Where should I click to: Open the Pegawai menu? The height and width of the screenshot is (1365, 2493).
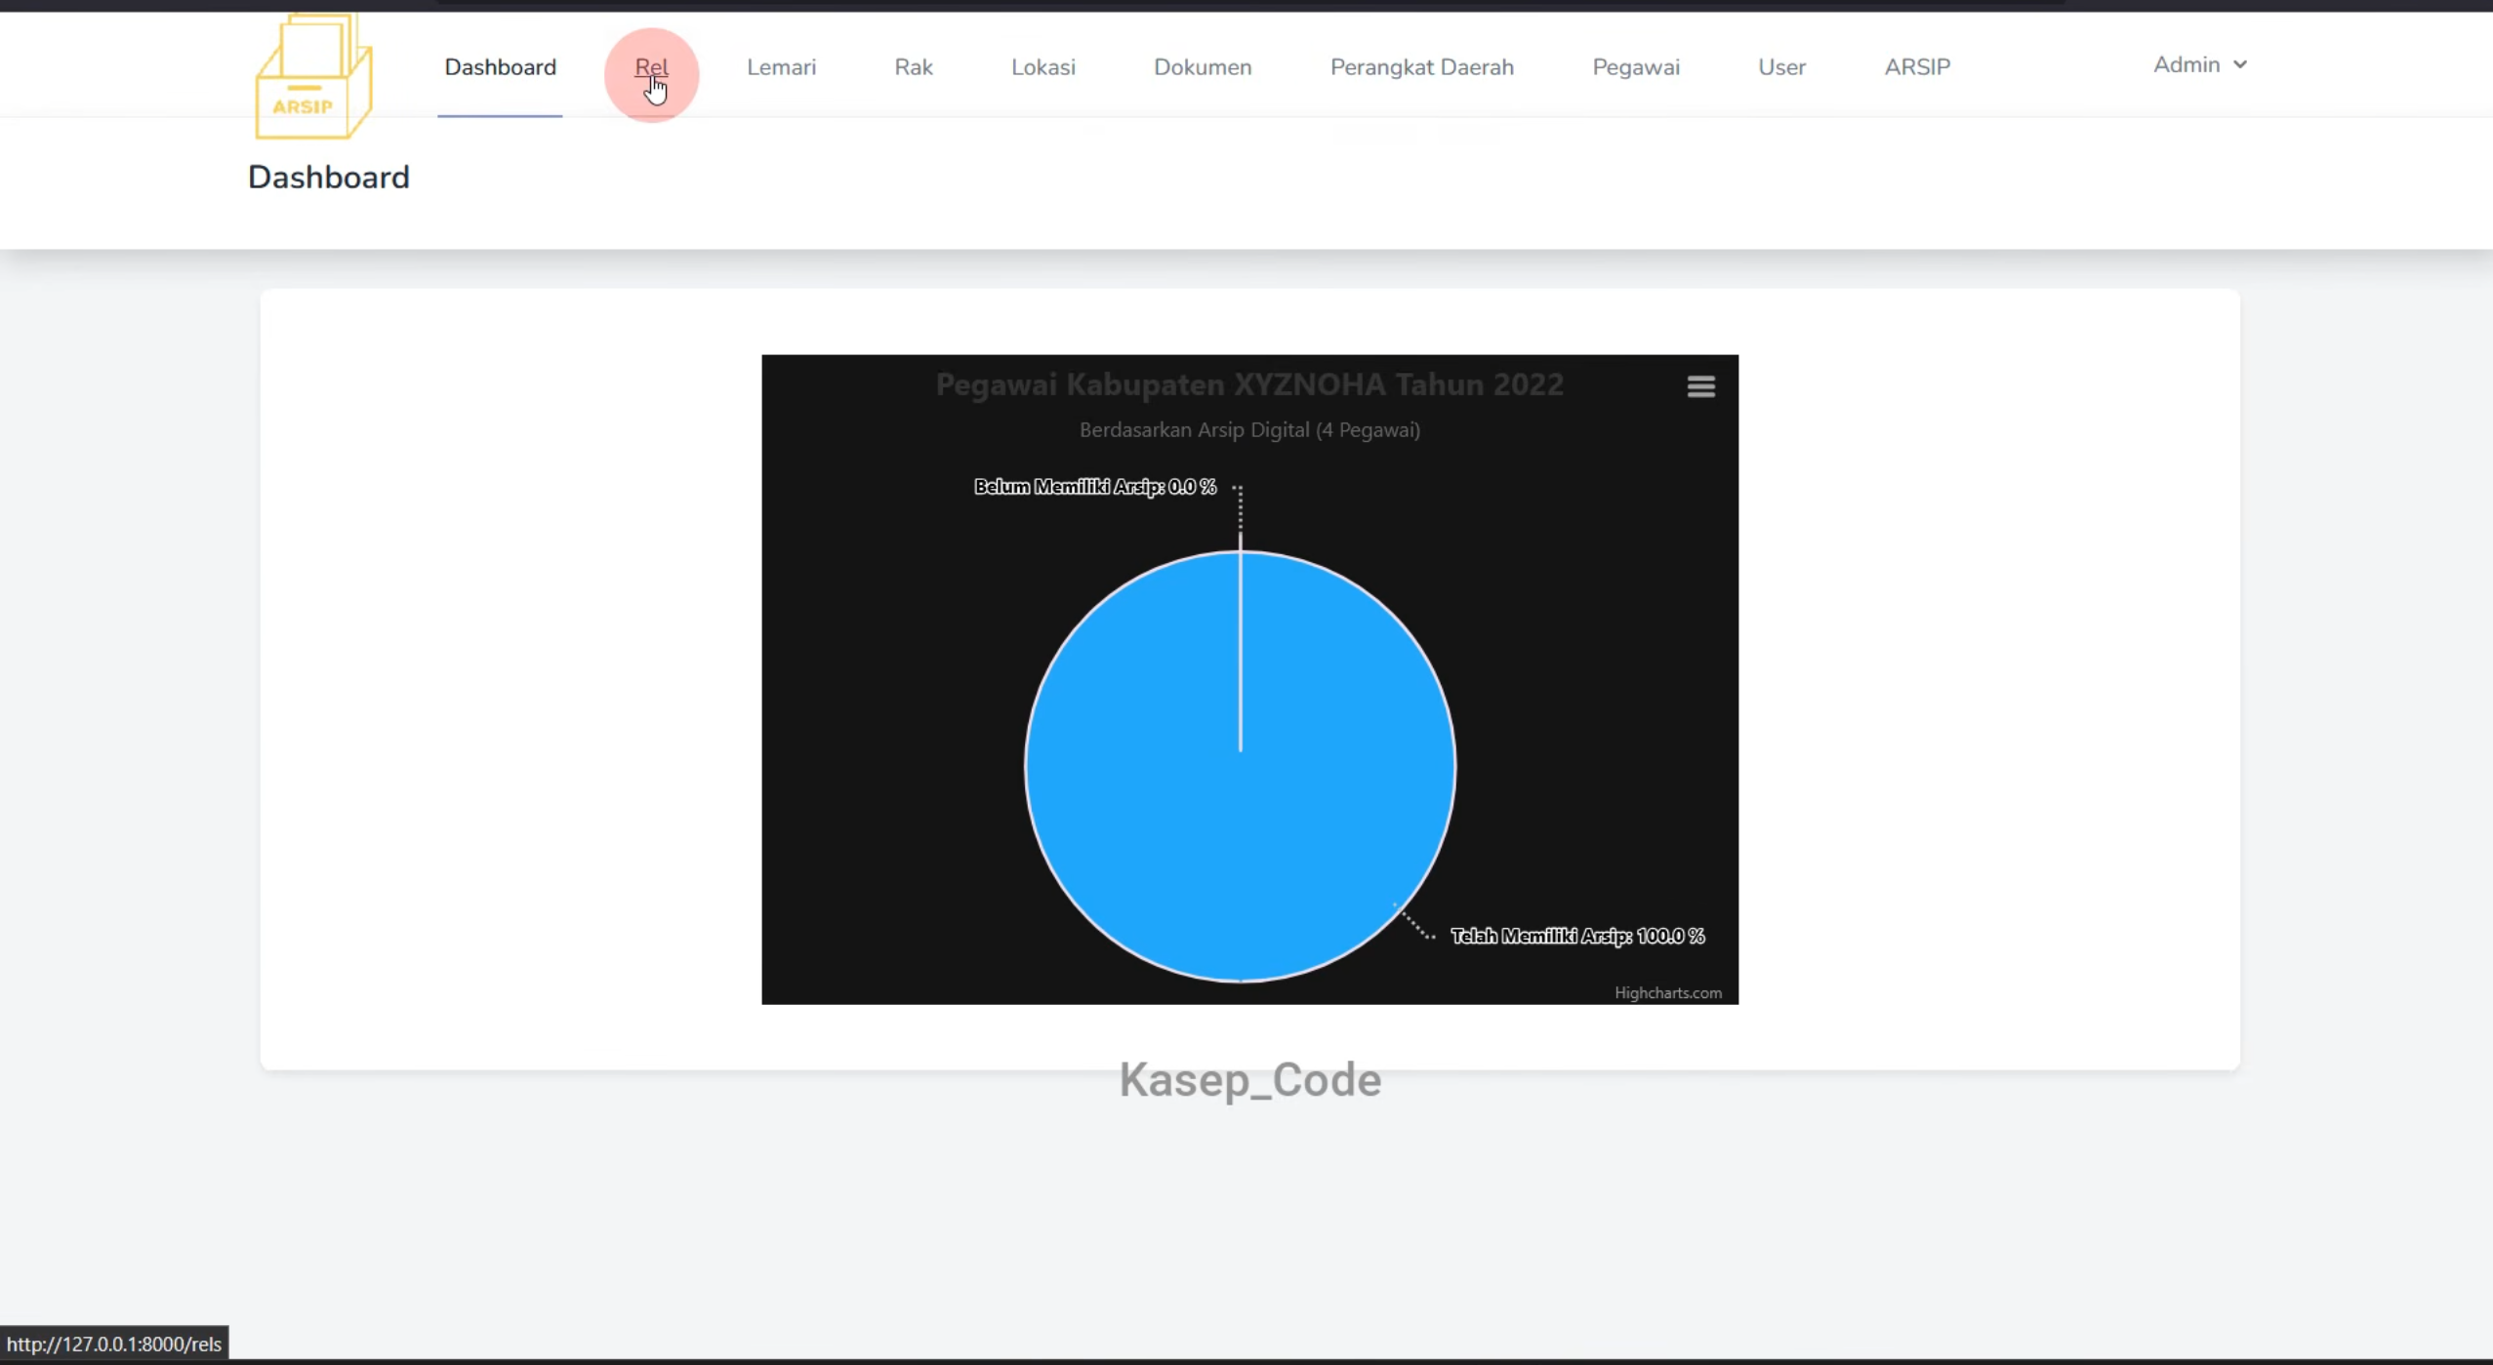click(1636, 67)
